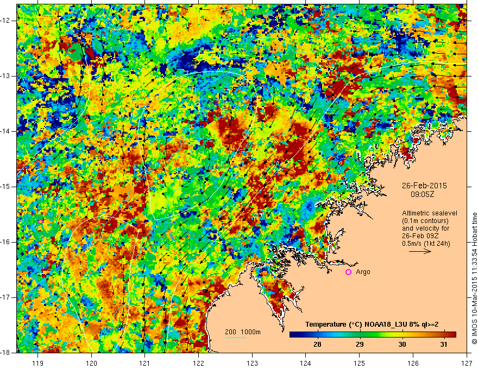Click the '124' longitude axis label
This screenshot has width=478, height=369.
point(306,363)
